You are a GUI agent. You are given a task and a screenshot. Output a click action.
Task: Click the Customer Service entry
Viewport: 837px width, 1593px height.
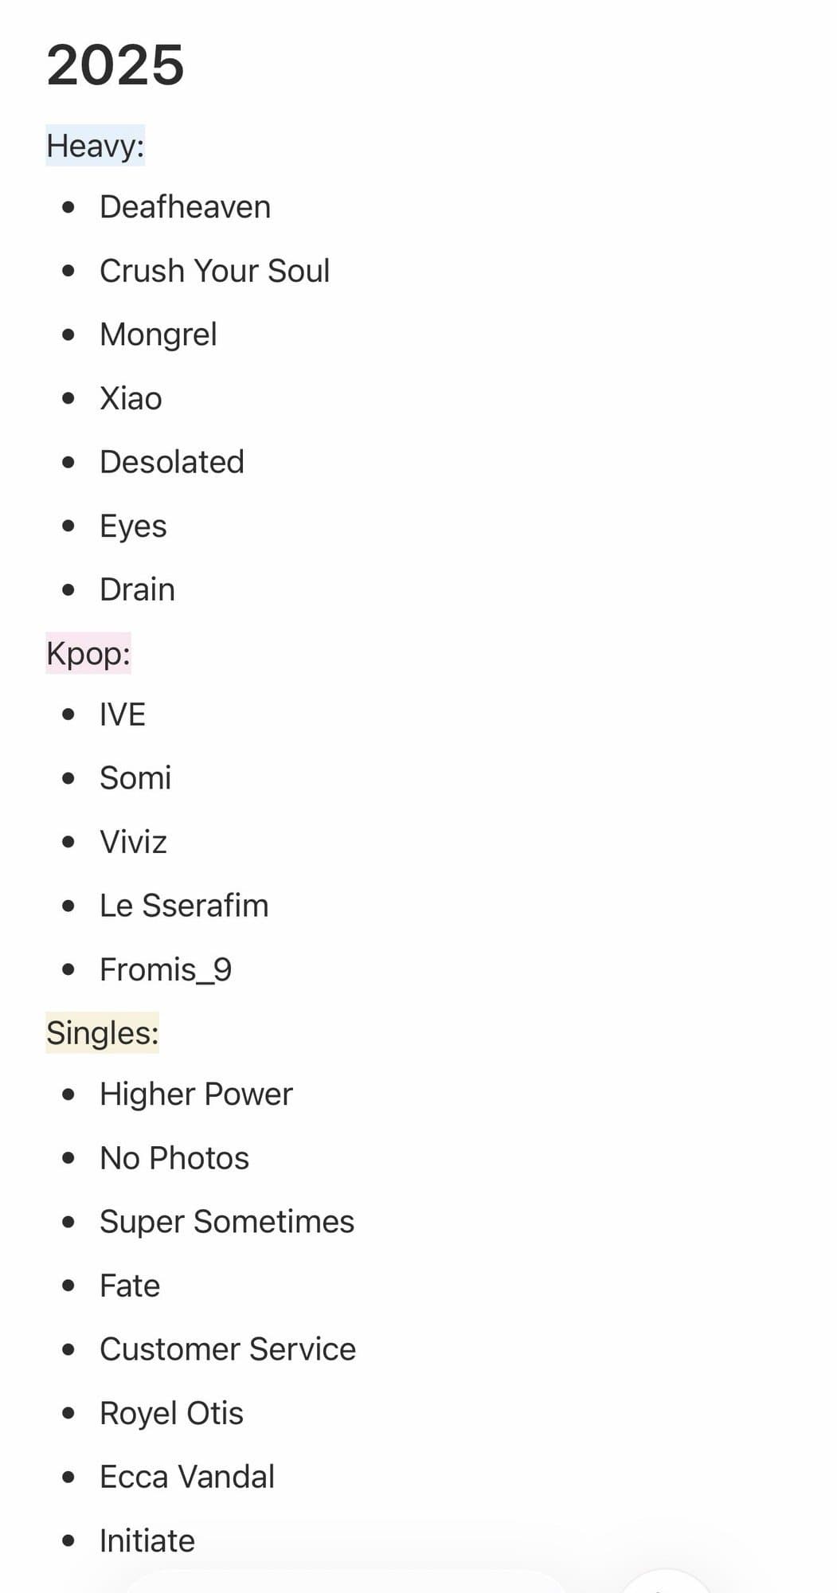point(228,1349)
